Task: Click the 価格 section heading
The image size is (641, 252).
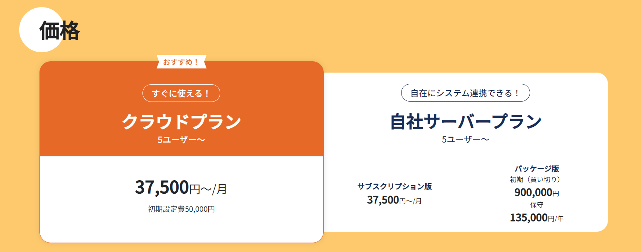Action: 60,31
